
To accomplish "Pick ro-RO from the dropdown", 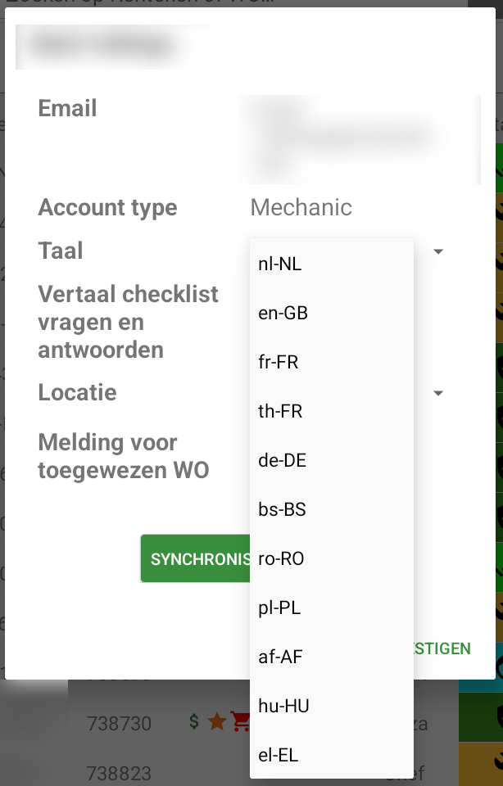I will tap(281, 558).
